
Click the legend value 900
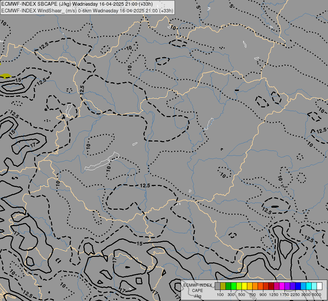click(x=263, y=295)
